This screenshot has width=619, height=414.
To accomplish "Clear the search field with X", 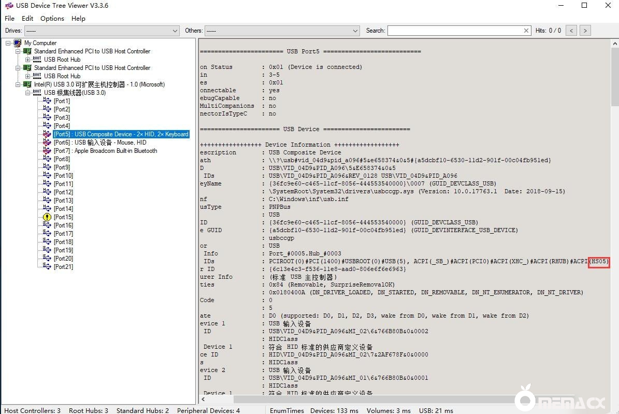I will tap(526, 31).
